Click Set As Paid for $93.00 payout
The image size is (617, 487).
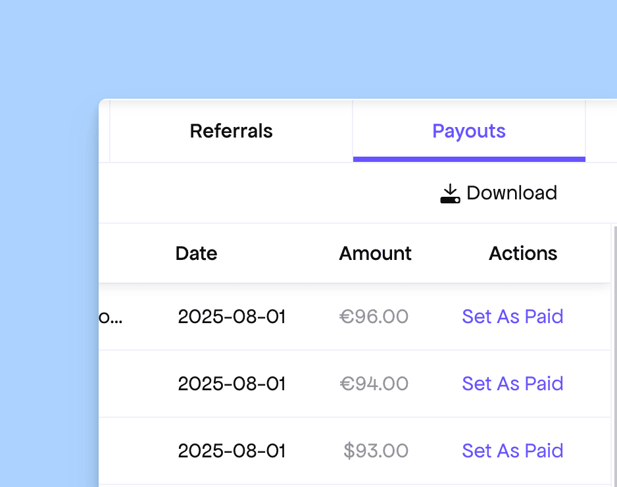pos(512,451)
